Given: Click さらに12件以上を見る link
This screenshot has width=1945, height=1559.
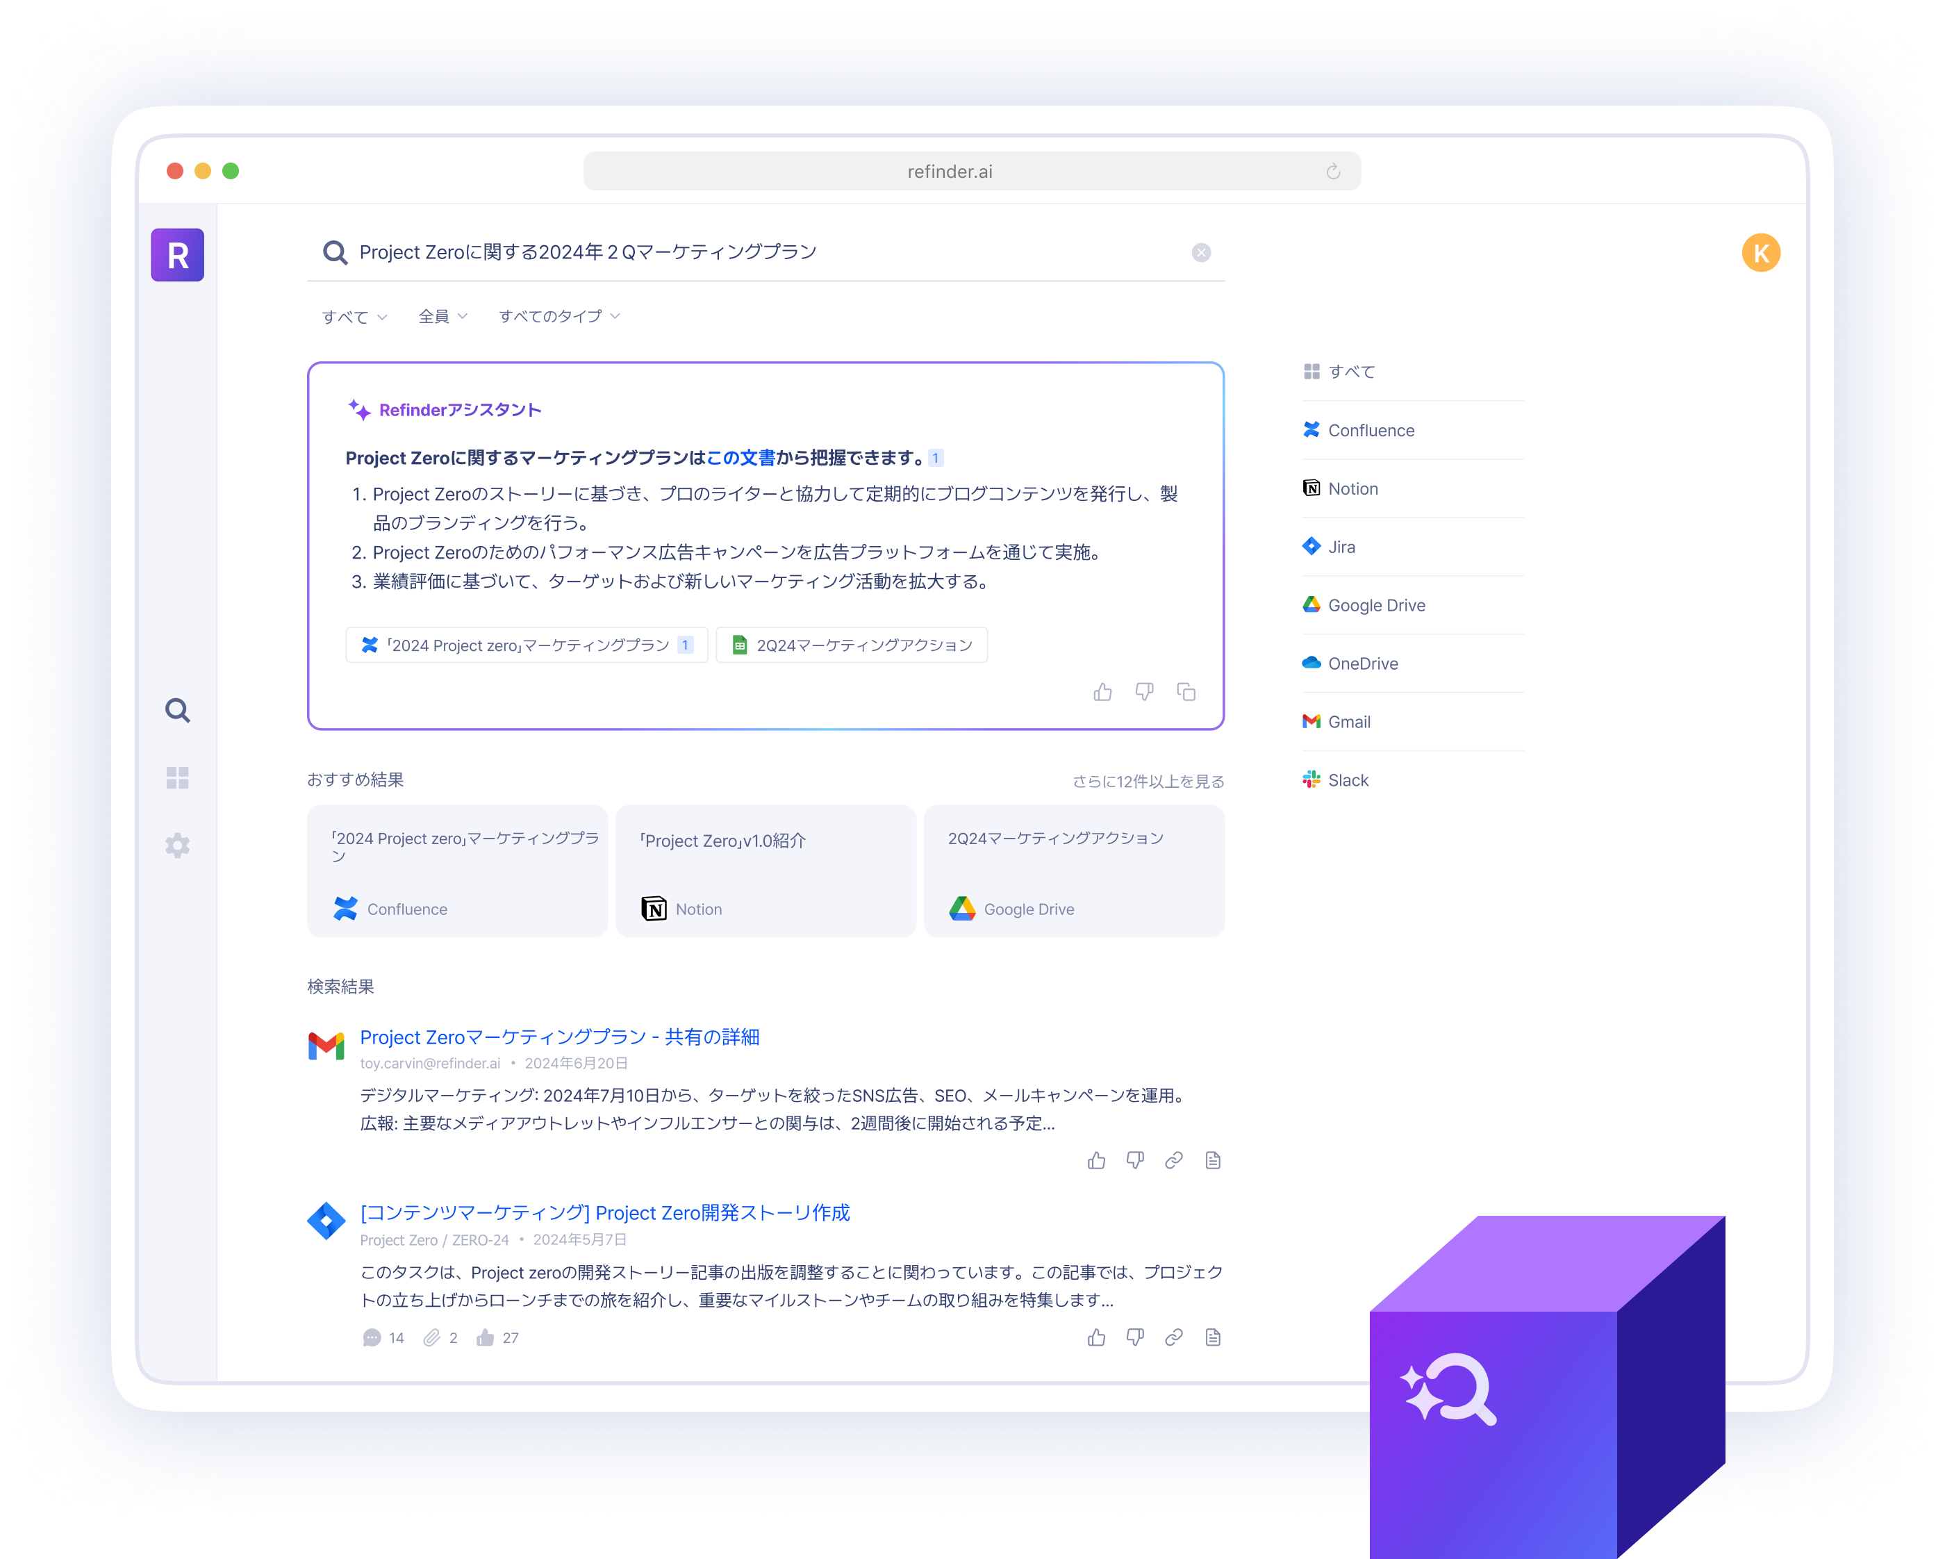Looking at the screenshot, I should pyautogui.click(x=1148, y=782).
